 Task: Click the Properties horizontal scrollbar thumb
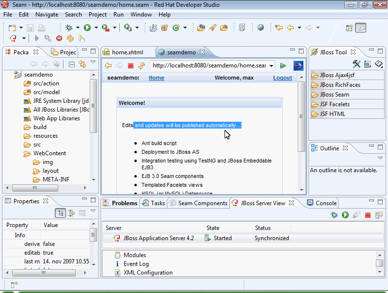[x=44, y=273]
